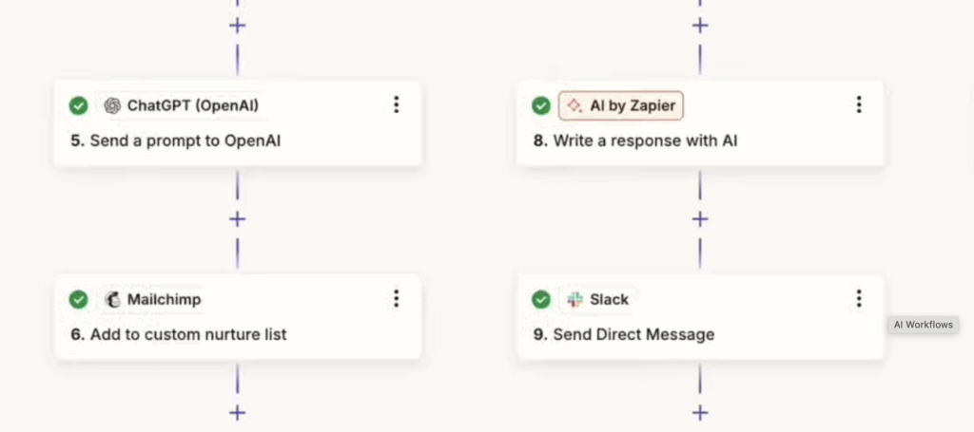Click the AI Workflows label

[x=922, y=325]
